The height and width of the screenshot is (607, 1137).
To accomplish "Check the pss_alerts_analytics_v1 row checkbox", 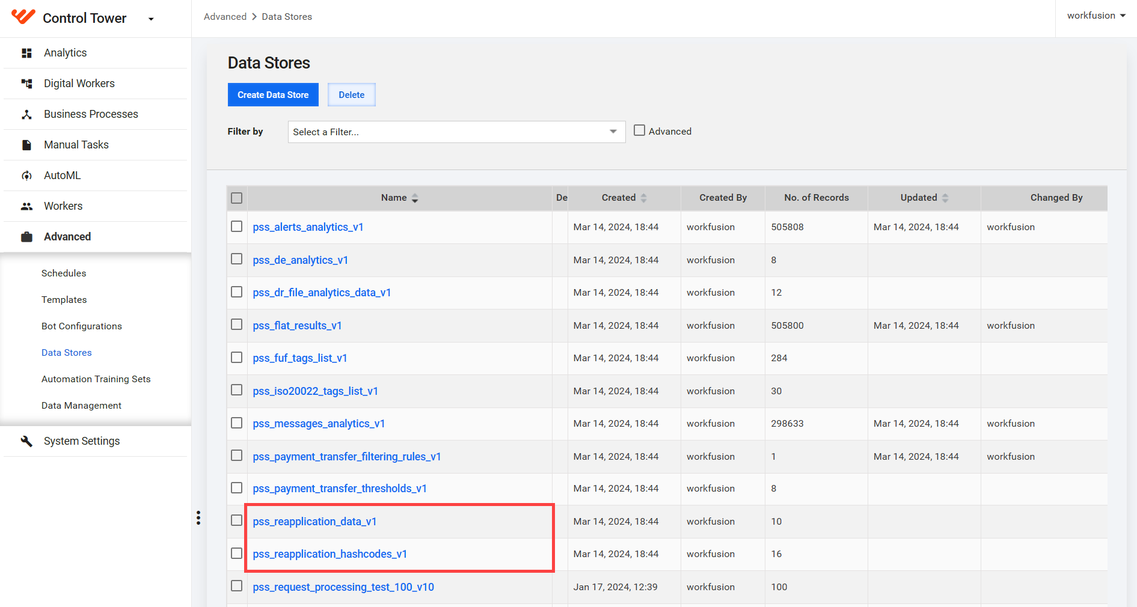I will coord(237,227).
